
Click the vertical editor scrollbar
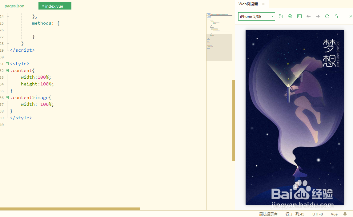click(234, 120)
